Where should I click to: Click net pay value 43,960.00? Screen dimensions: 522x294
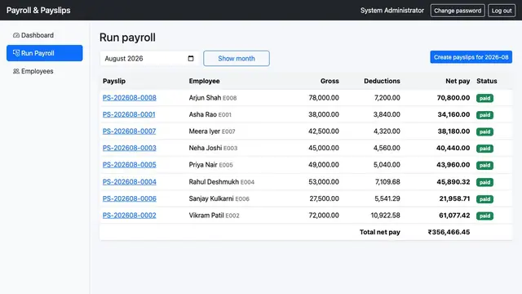[x=453, y=165]
